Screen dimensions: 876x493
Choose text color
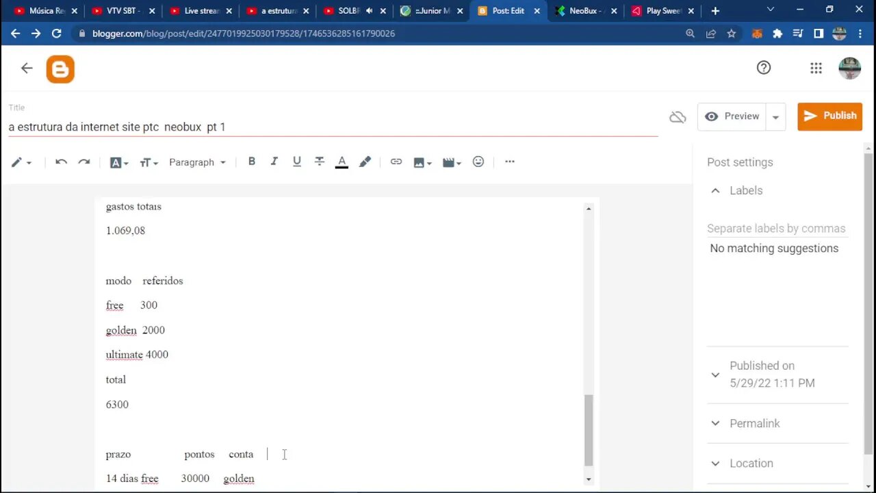click(x=342, y=162)
